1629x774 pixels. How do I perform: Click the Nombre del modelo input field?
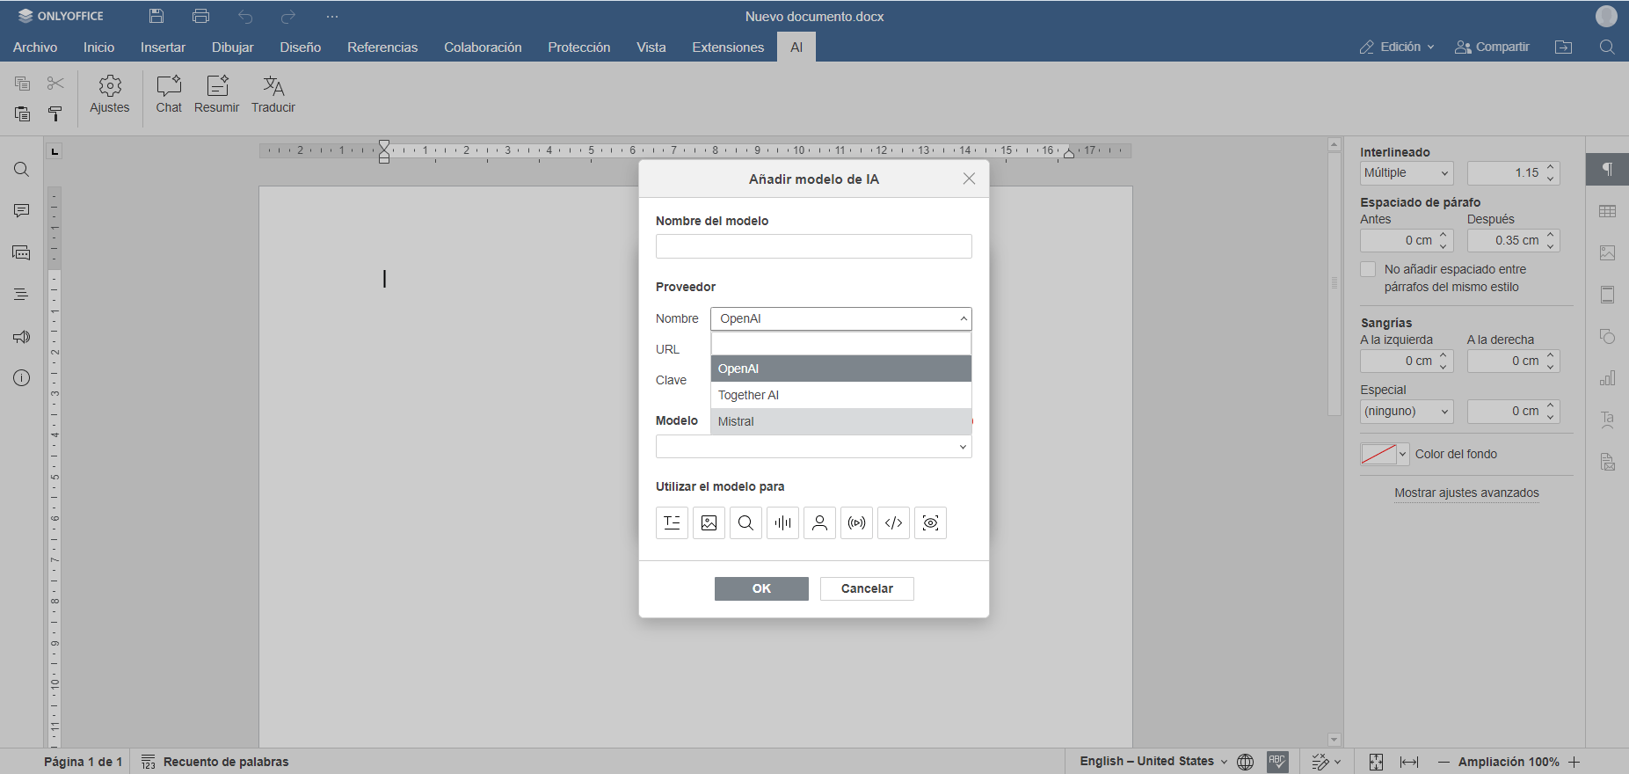click(x=814, y=246)
